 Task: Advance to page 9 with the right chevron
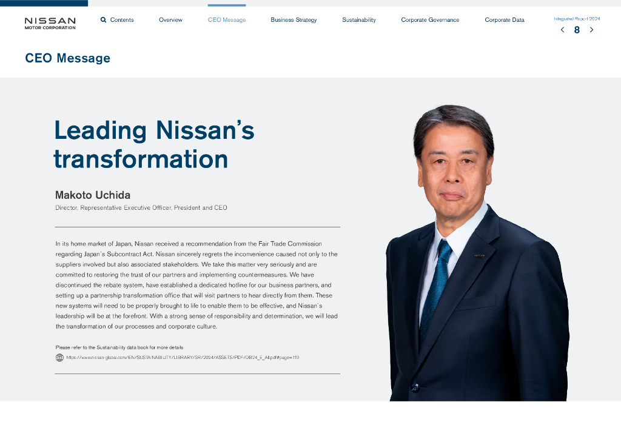[x=591, y=29]
